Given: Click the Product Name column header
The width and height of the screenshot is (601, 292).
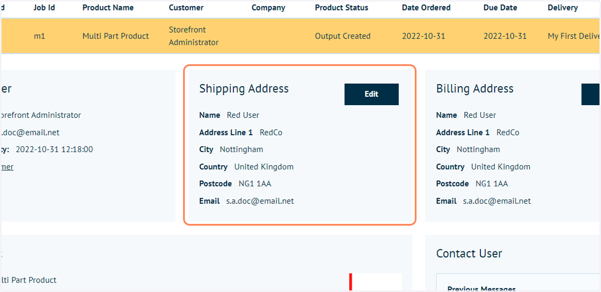Looking at the screenshot, I should 108,8.
